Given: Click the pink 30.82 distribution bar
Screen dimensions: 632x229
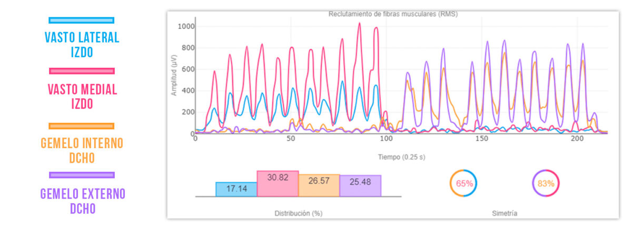Looking at the screenshot, I should coord(278,184).
